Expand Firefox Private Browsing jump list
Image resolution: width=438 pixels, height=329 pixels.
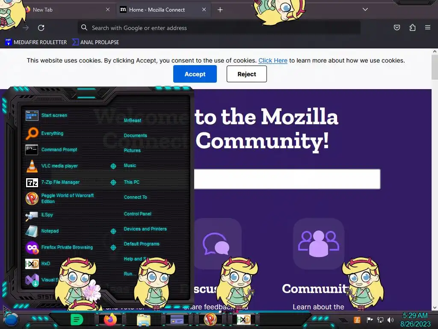pos(113,248)
